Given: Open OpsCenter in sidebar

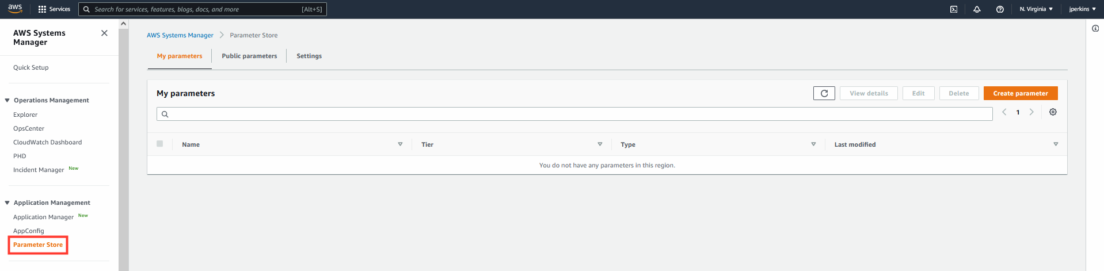Looking at the screenshot, I should pyautogui.click(x=29, y=128).
